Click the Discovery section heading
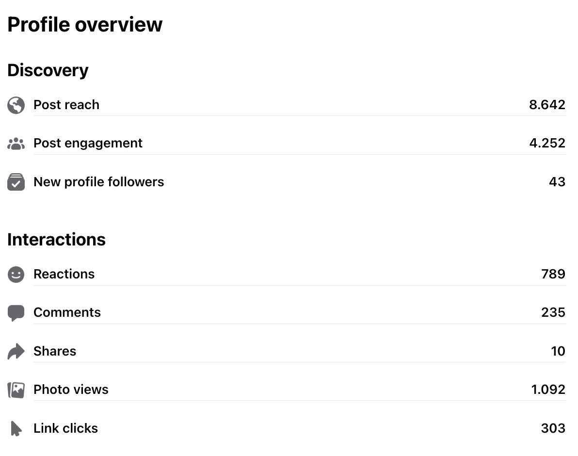 coord(48,70)
